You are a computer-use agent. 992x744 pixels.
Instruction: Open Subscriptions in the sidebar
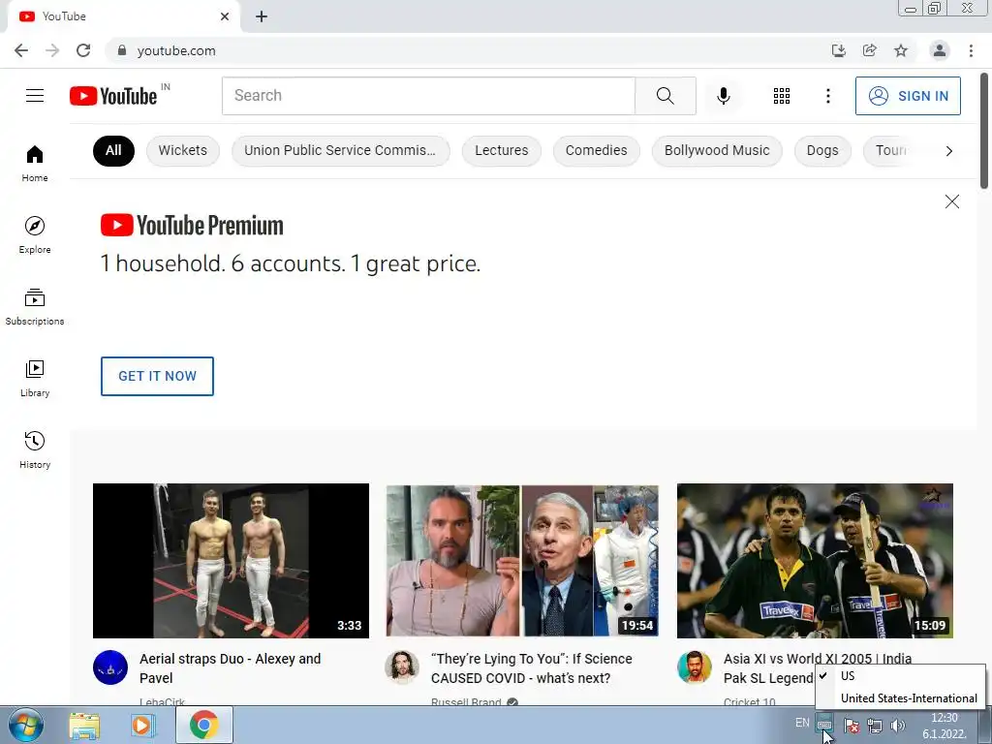35,307
